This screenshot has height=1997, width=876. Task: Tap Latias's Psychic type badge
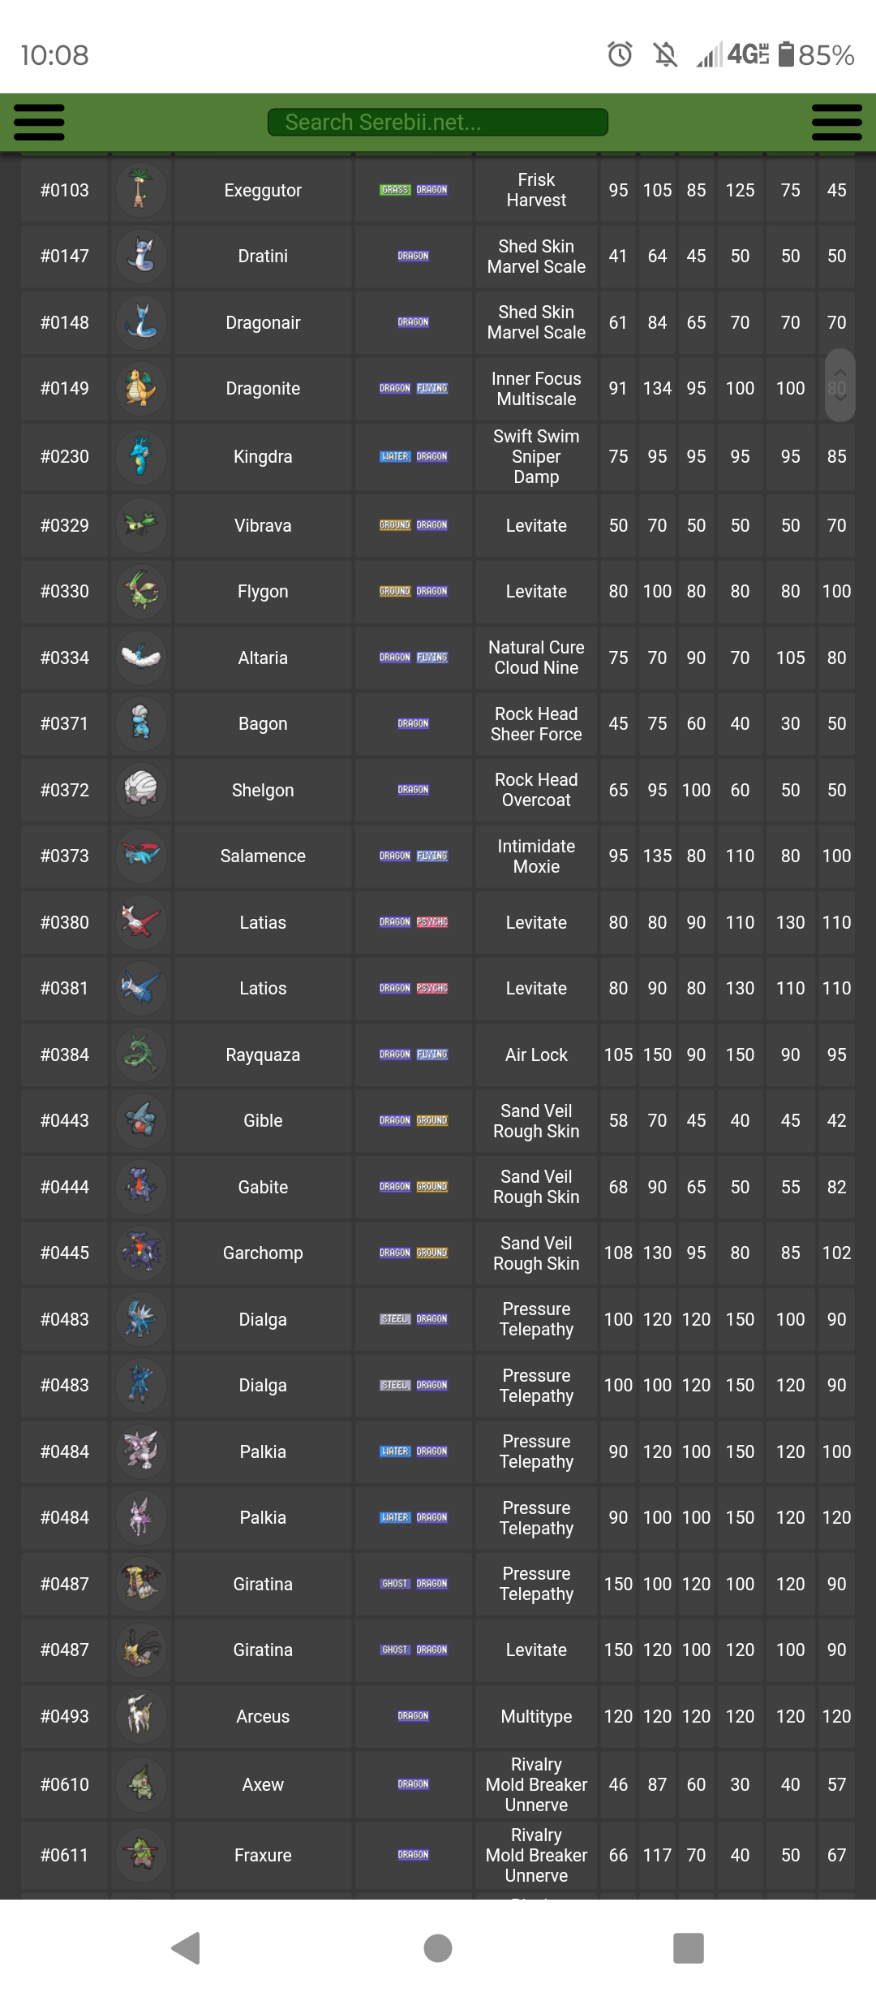tap(432, 922)
